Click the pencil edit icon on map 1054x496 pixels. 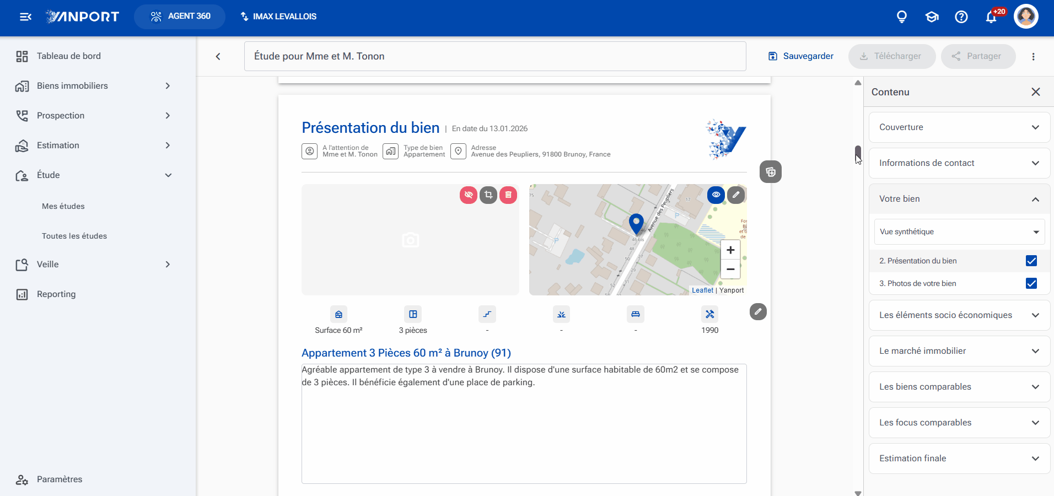click(736, 195)
